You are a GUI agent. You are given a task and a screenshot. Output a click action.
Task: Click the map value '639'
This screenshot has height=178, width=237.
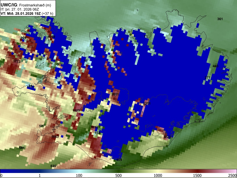53,166
